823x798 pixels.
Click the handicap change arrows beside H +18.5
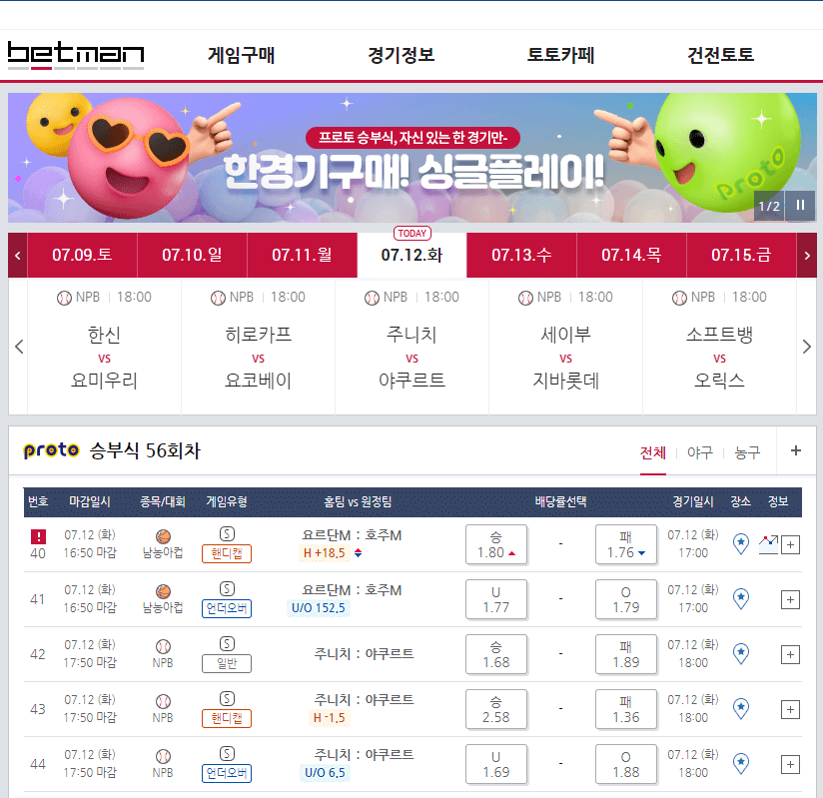tap(358, 553)
